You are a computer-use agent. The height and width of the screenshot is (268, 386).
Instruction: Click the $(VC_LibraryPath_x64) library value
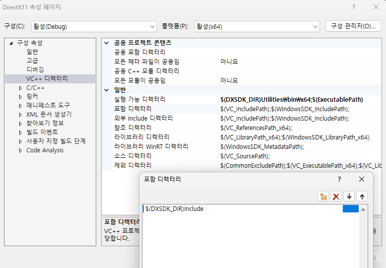pos(295,137)
